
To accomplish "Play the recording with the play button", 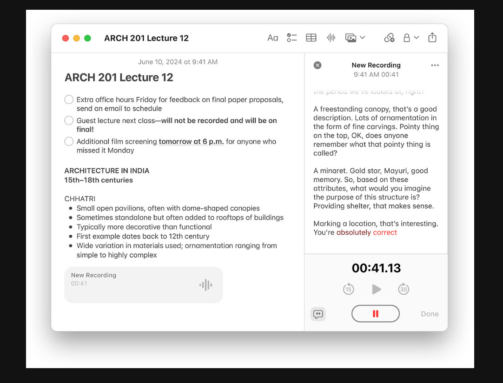I will [376, 290].
